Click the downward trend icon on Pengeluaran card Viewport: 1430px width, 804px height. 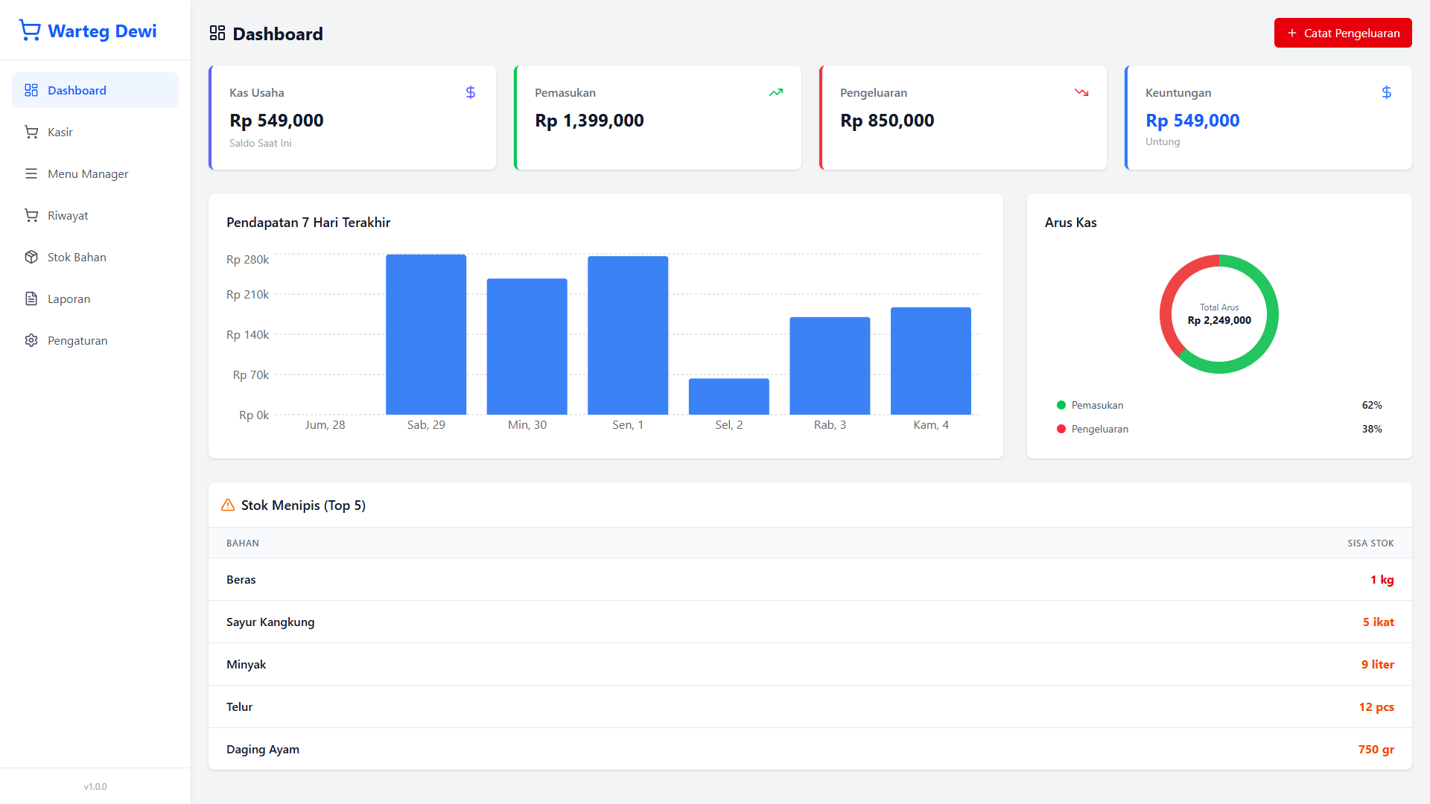click(1081, 92)
